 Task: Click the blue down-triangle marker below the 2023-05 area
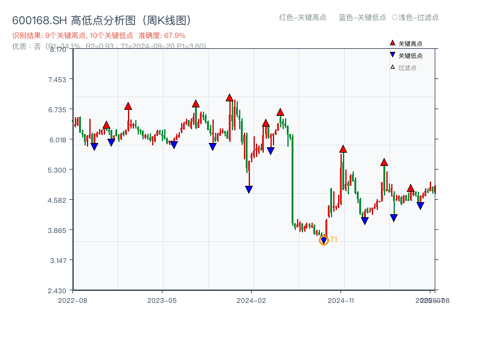(x=174, y=145)
